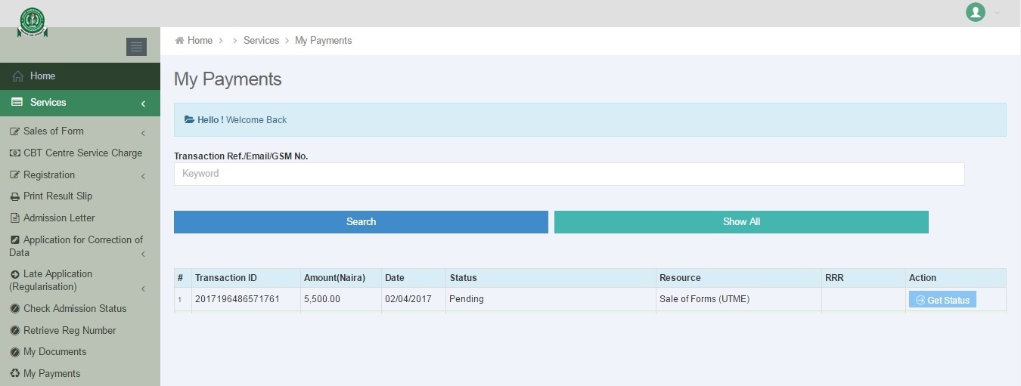Image resolution: width=1021 pixels, height=386 pixels.
Task: Click the Services list icon in the sidebar
Action: click(x=17, y=102)
